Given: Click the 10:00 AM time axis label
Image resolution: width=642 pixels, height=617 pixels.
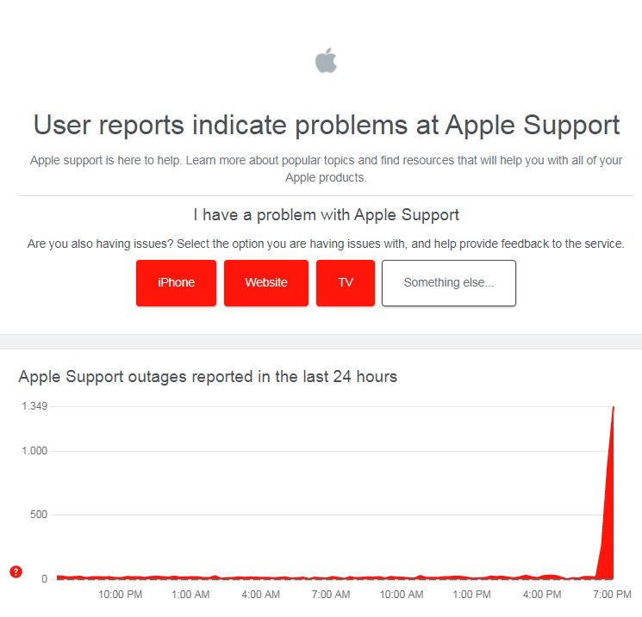Looking at the screenshot, I should pos(401,594).
